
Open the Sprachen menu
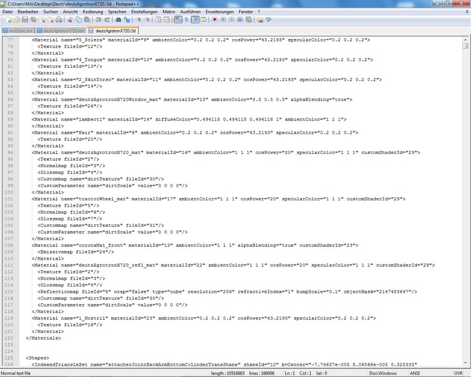point(117,12)
